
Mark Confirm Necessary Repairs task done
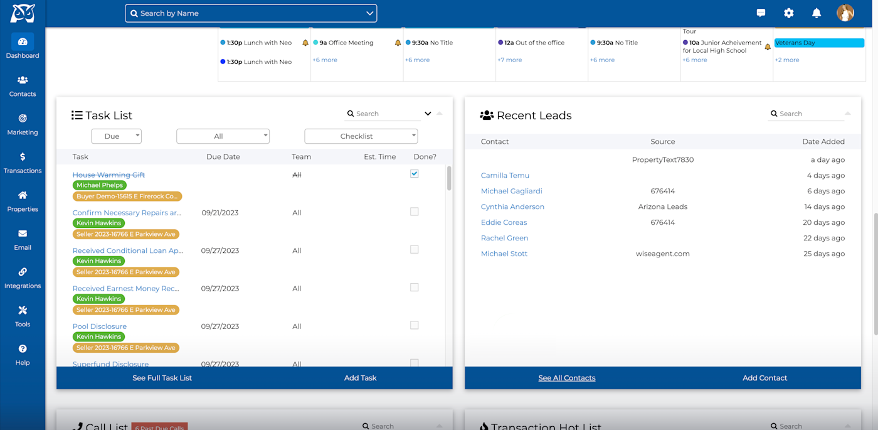tap(415, 212)
